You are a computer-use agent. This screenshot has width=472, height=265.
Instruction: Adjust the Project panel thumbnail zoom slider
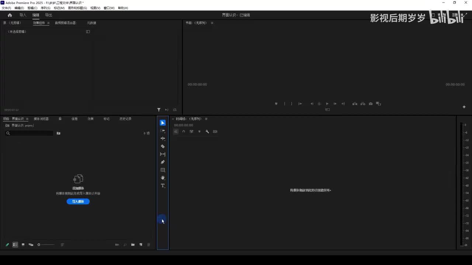click(x=46, y=245)
